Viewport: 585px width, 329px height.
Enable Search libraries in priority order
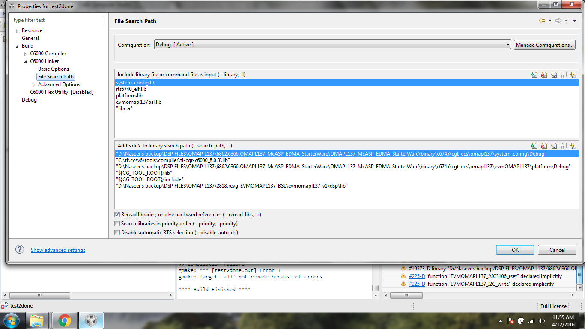tap(117, 224)
